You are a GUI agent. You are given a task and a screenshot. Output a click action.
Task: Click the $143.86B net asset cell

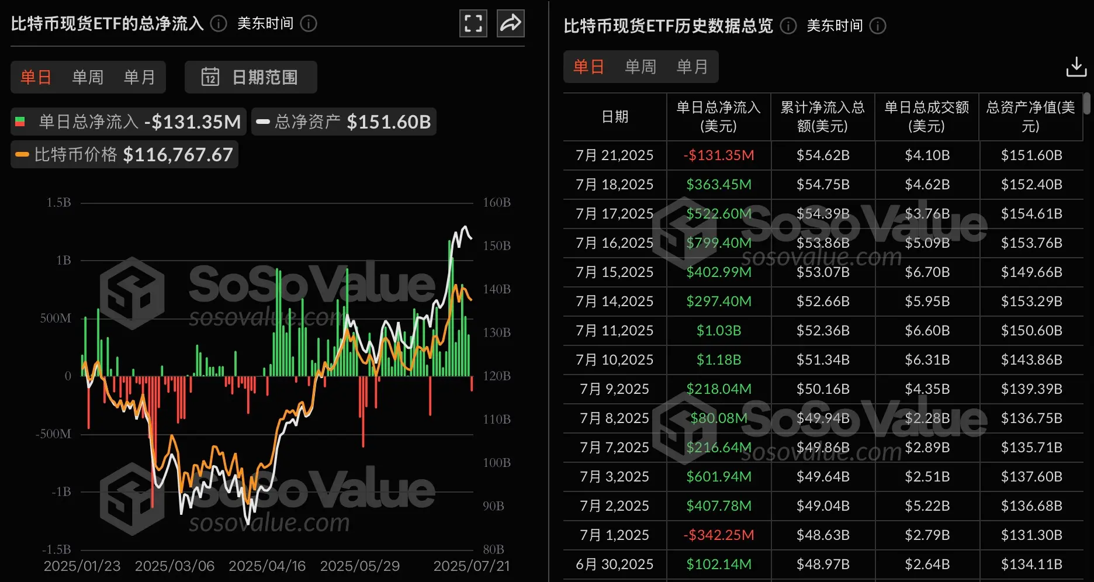1031,360
